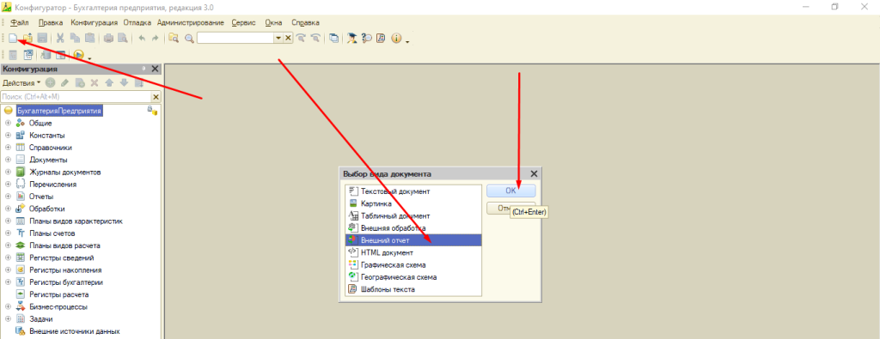Click the Поиск (Ctrl+Alt+M) search field
This screenshot has height=339, width=880.
coord(76,97)
